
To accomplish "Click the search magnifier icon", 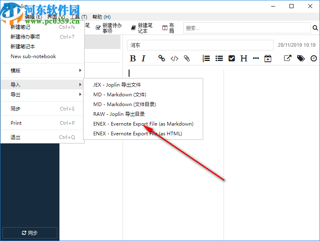I will pos(315,28).
